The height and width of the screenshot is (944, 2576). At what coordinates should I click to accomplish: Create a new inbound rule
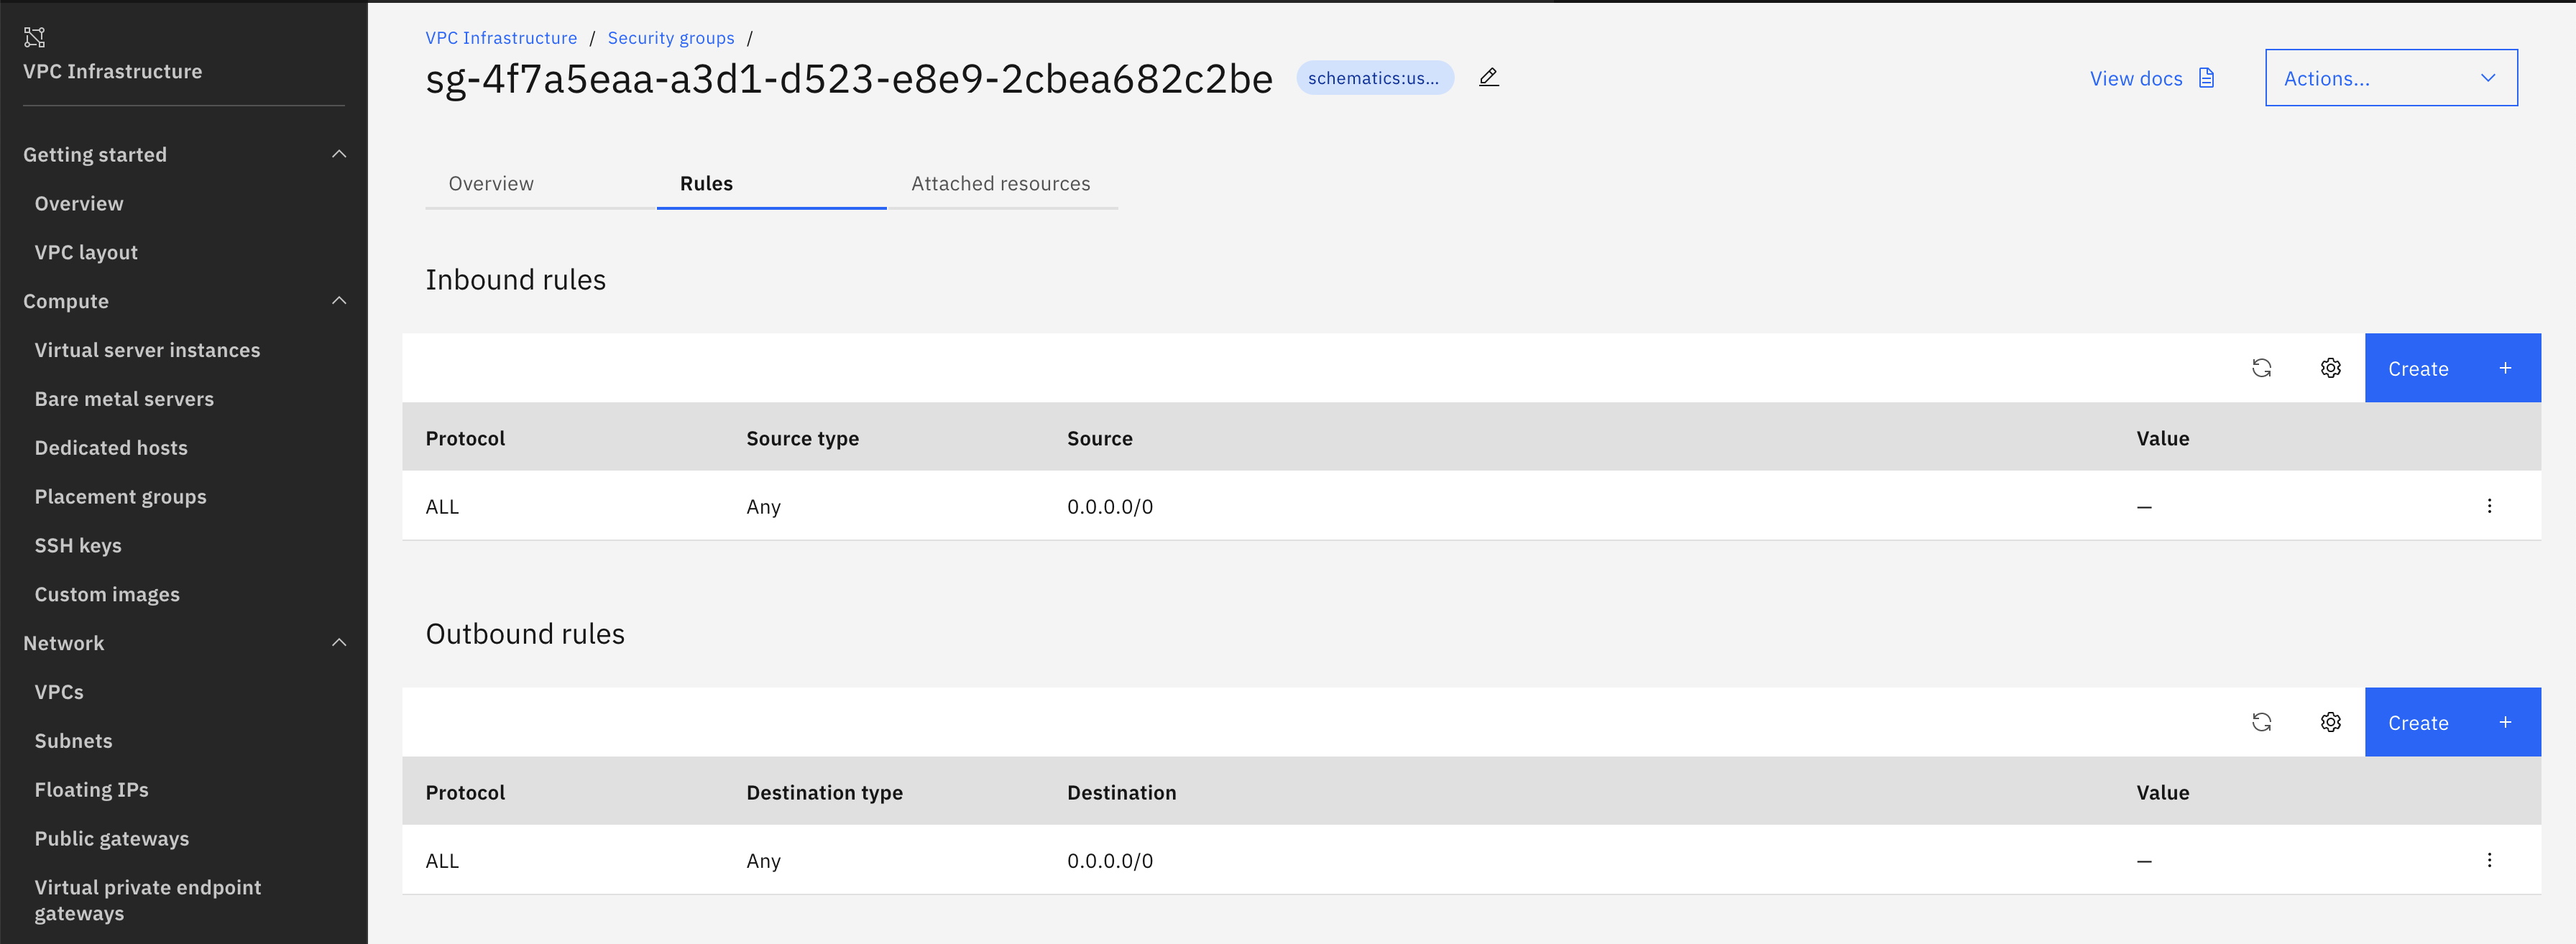click(x=2451, y=368)
